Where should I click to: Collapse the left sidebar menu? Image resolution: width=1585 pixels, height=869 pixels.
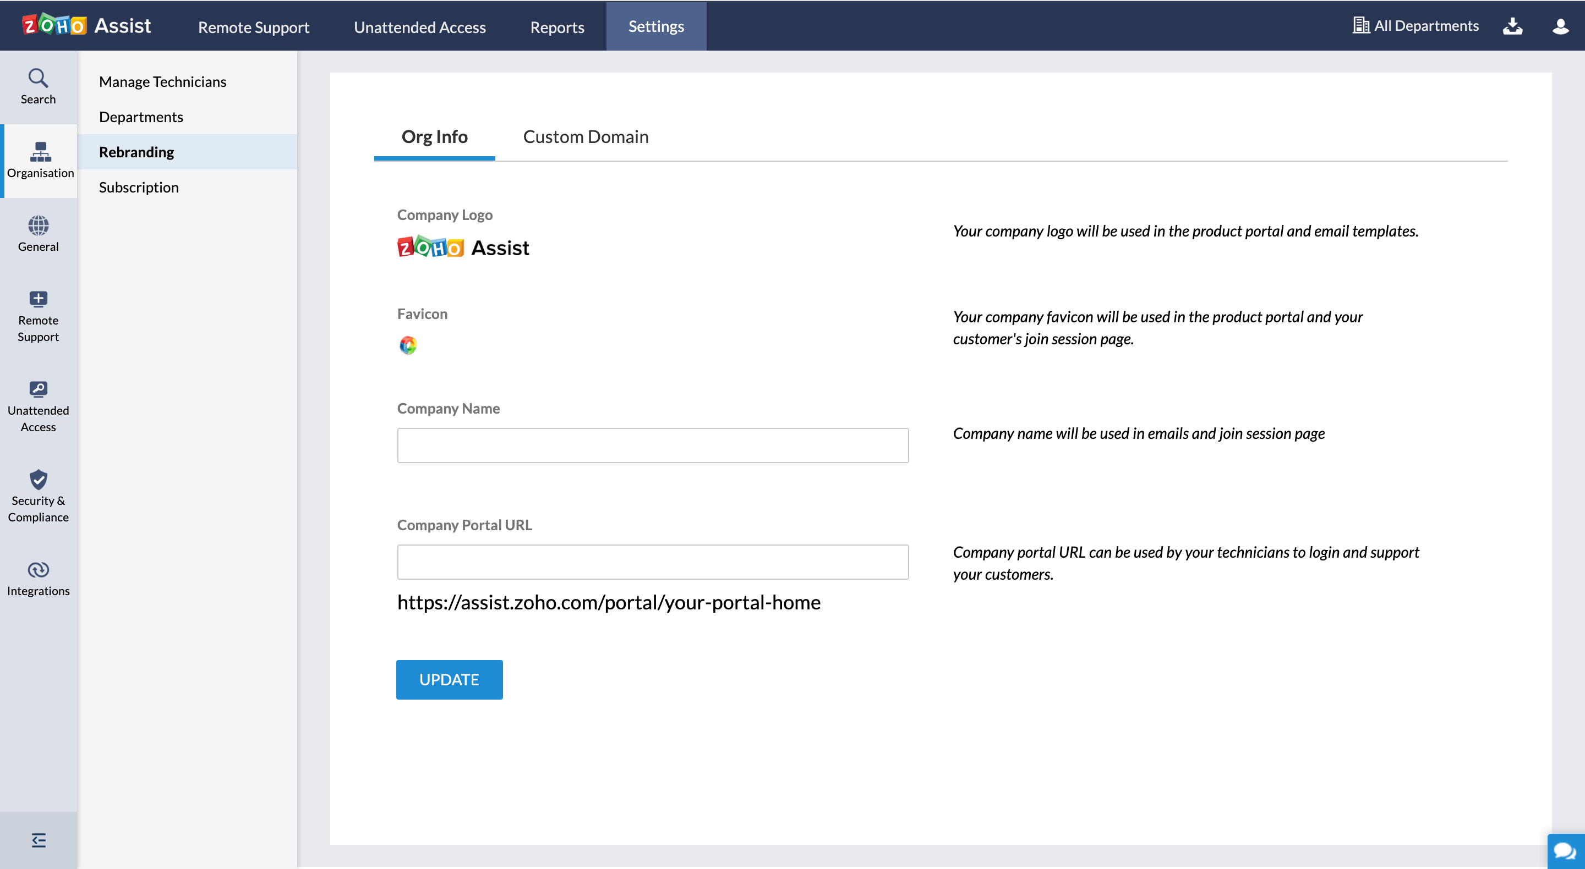click(38, 839)
